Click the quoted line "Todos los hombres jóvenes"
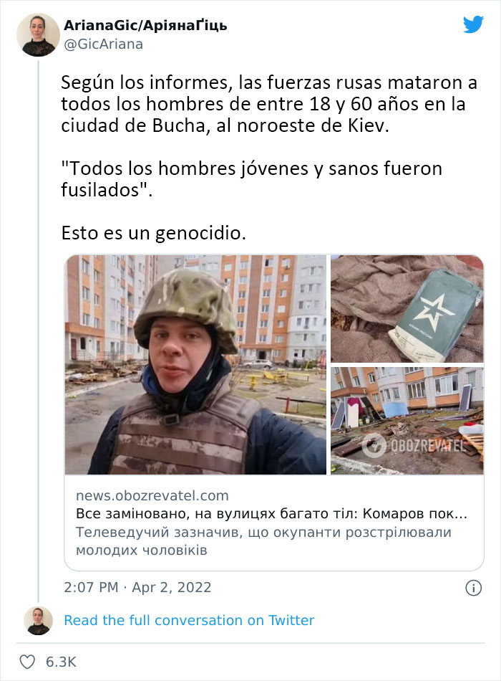 click(251, 179)
